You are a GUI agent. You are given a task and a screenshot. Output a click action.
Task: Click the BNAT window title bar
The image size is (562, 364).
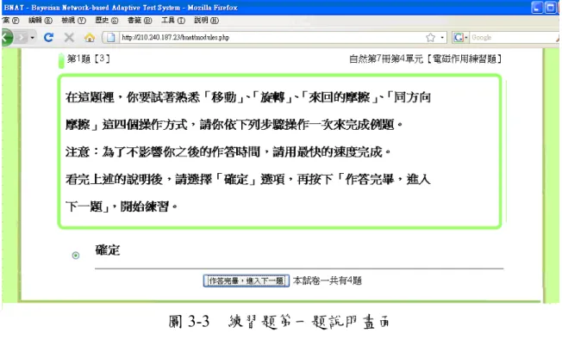click(265, 8)
